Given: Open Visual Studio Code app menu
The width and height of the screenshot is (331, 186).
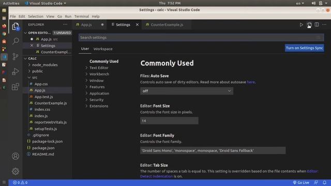Looking at the screenshot, I should (x=46, y=3).
